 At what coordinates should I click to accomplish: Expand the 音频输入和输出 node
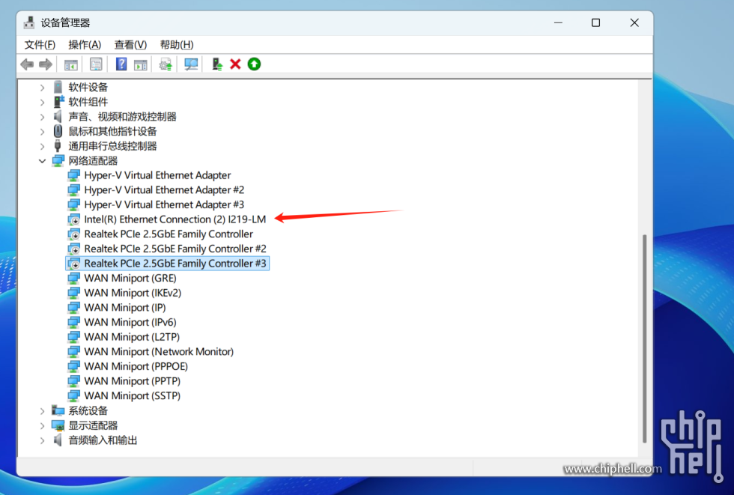[42, 440]
